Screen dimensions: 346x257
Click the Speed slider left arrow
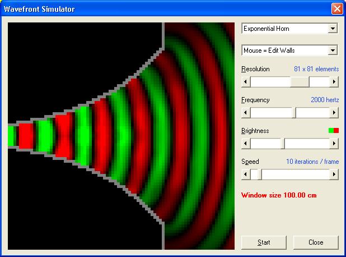tap(246, 175)
